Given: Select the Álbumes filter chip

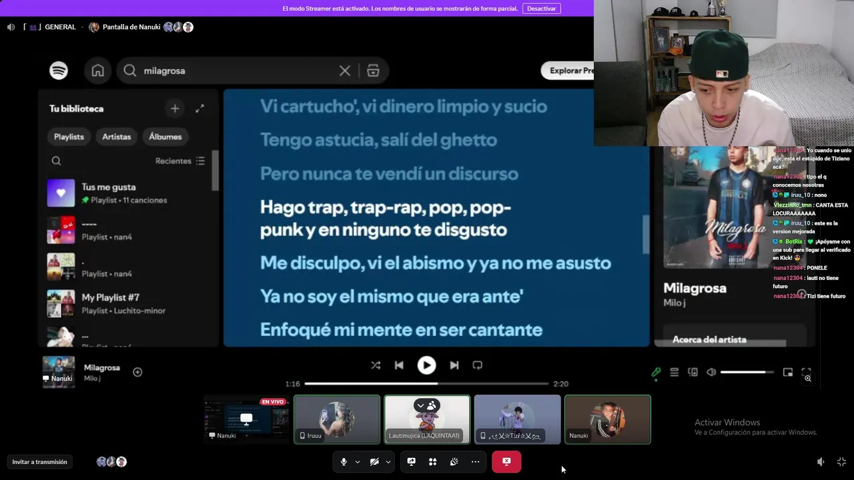Looking at the screenshot, I should [165, 137].
